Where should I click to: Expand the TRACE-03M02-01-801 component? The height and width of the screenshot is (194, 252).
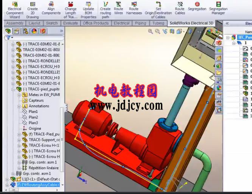click(x=13, y=50)
